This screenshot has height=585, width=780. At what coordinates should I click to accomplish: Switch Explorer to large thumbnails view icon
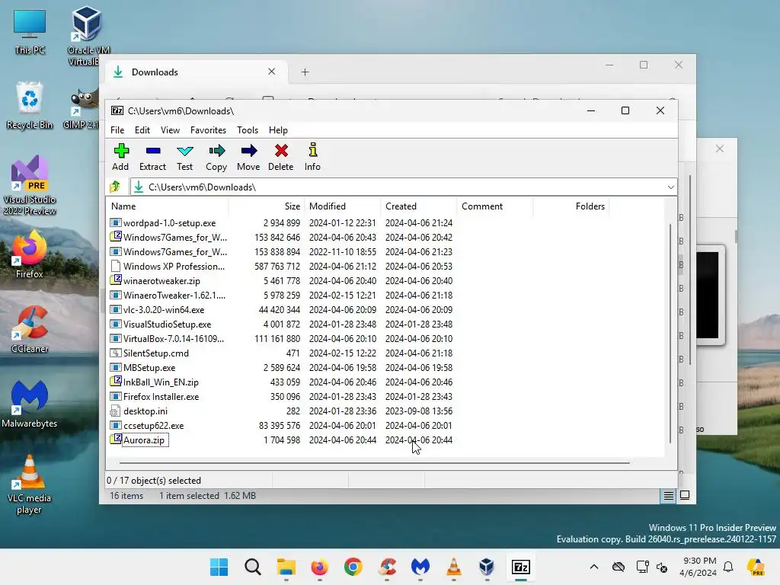(x=685, y=495)
